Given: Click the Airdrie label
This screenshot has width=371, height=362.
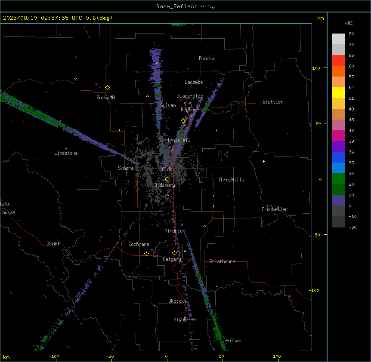Looking at the screenshot, I should point(174,231).
